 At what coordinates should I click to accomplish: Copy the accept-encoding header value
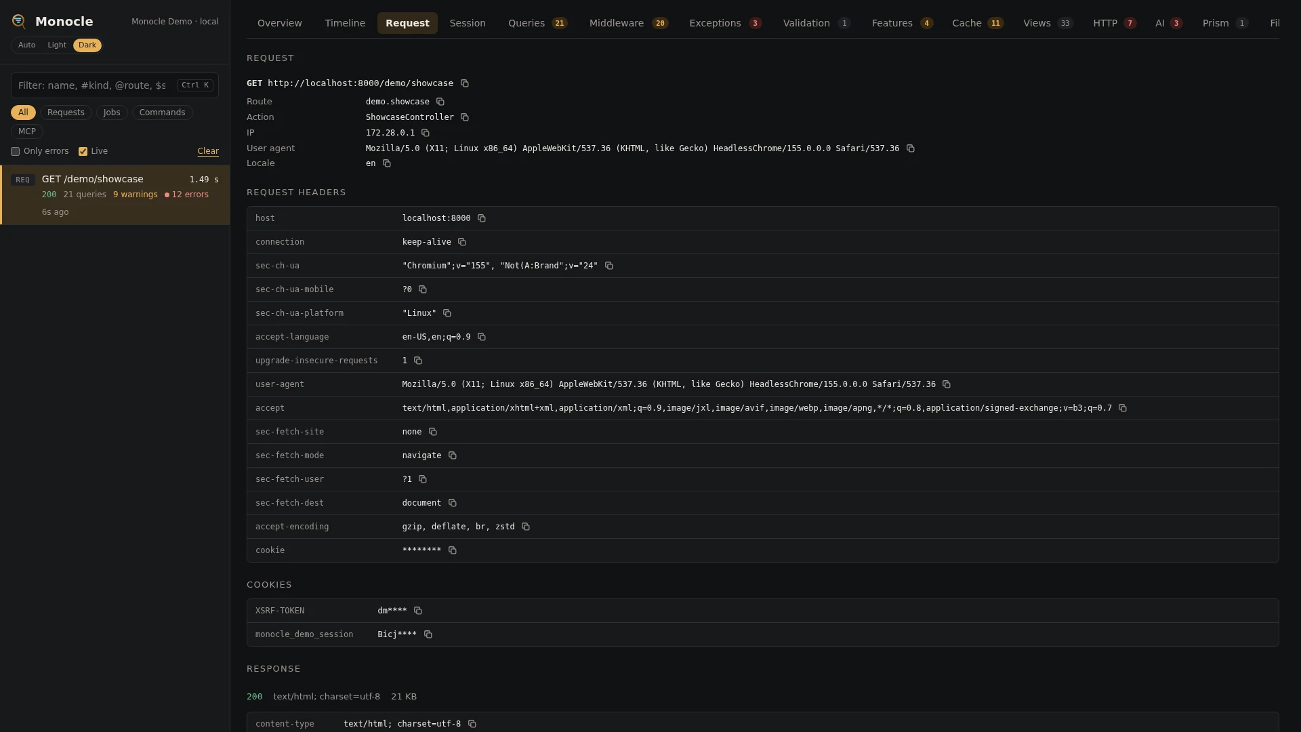(x=526, y=527)
